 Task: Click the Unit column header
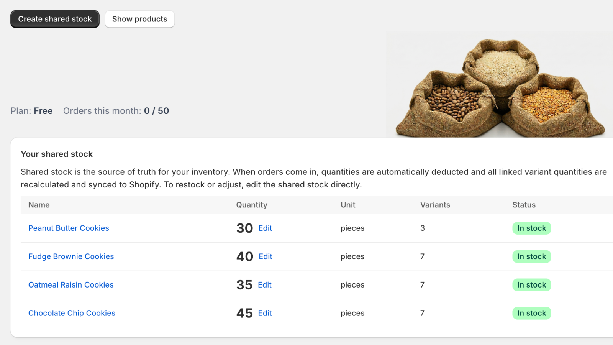[x=348, y=205]
